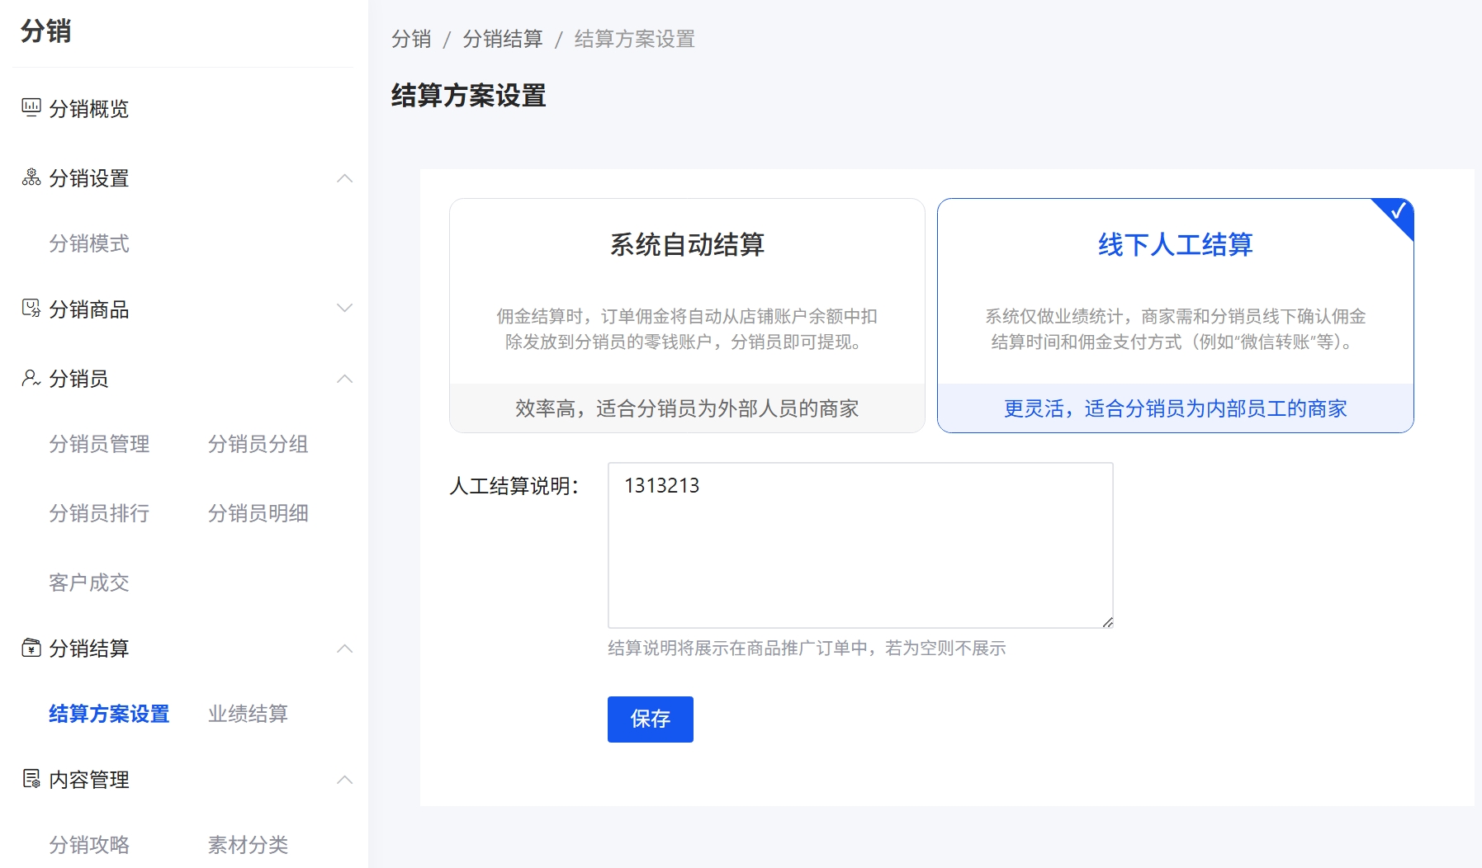Collapse the 内容管理 section
This screenshot has width=1482, height=868.
point(345,780)
